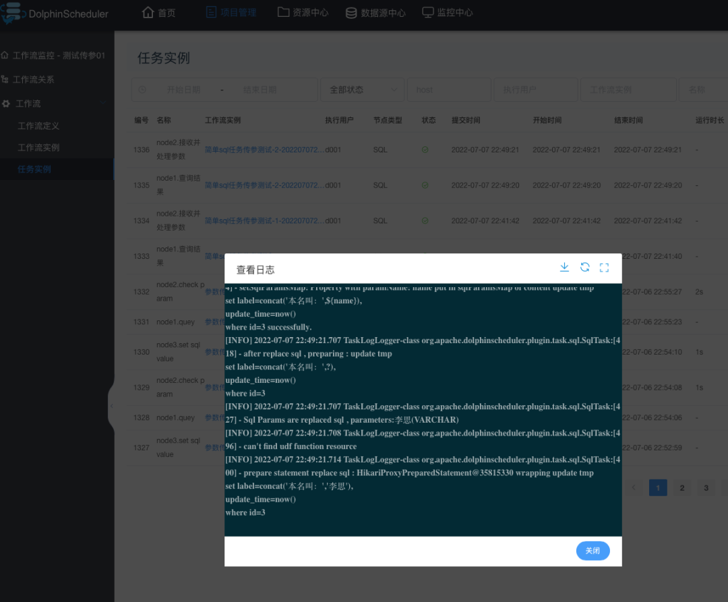Click the host filter input field
Viewport: 728px width, 602px height.
click(449, 89)
